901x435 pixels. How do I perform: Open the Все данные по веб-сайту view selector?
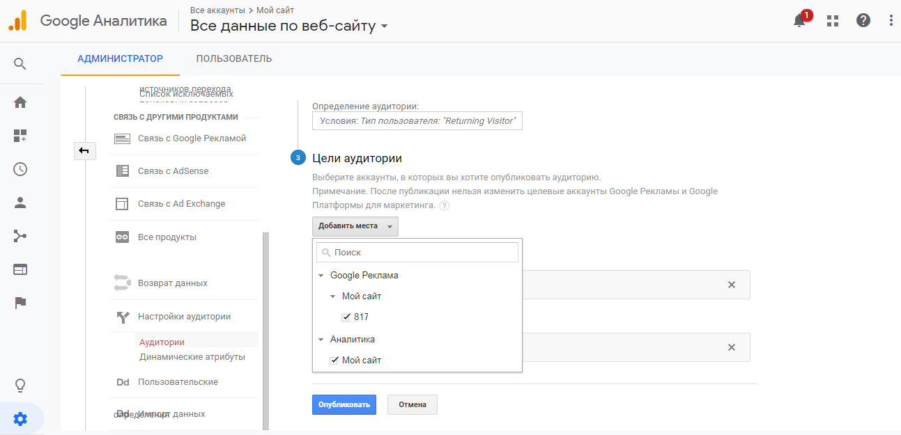[x=289, y=26]
